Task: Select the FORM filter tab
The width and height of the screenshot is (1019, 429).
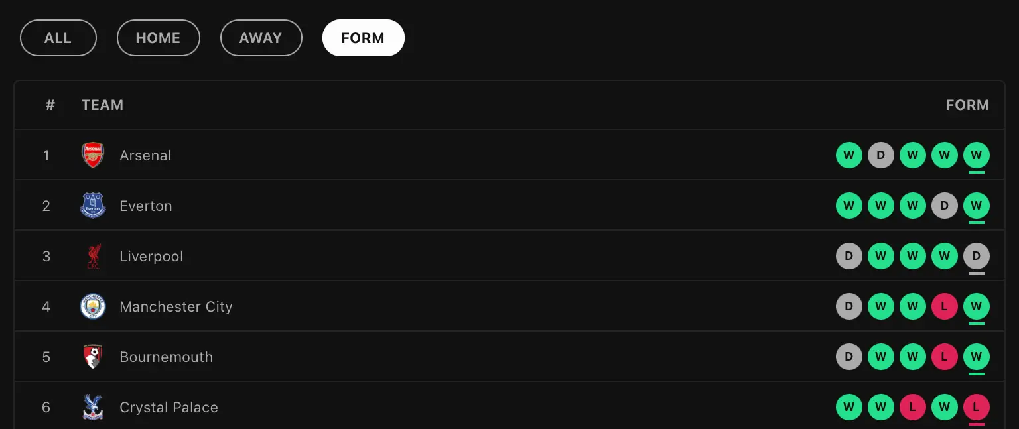Action: click(363, 38)
